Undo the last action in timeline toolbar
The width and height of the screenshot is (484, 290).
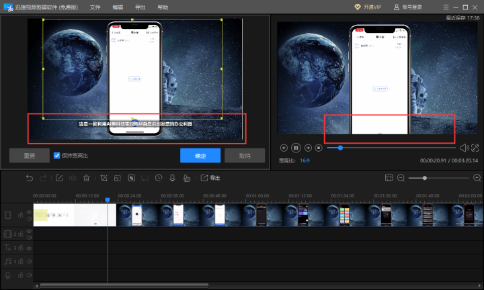30,178
